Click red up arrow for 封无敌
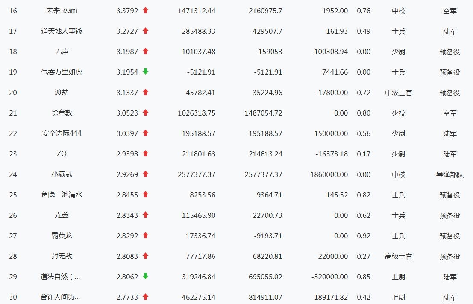473x304 pixels. [x=145, y=256]
